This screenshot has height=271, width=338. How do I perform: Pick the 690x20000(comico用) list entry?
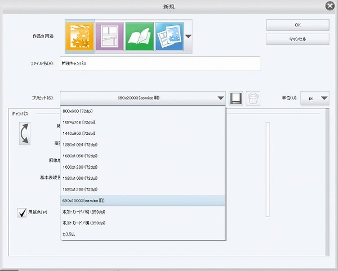pyautogui.click(x=84, y=200)
